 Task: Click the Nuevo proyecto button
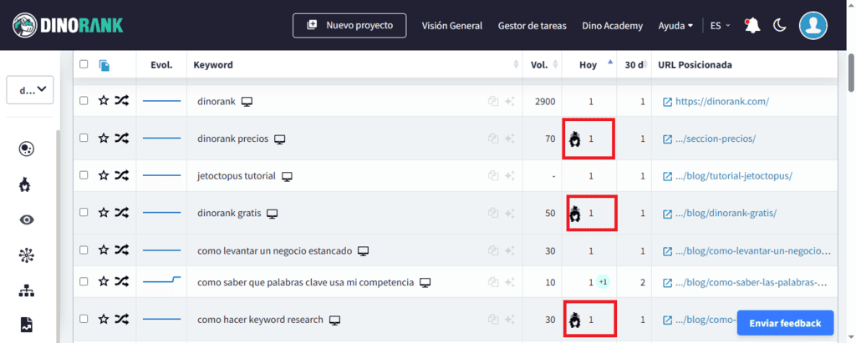coord(349,26)
